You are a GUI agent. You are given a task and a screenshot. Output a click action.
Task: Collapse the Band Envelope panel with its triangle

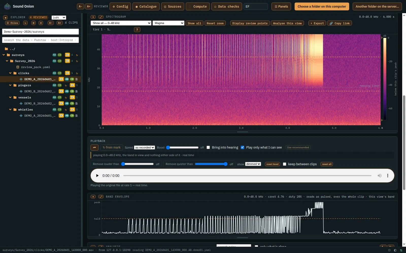(x=93, y=197)
